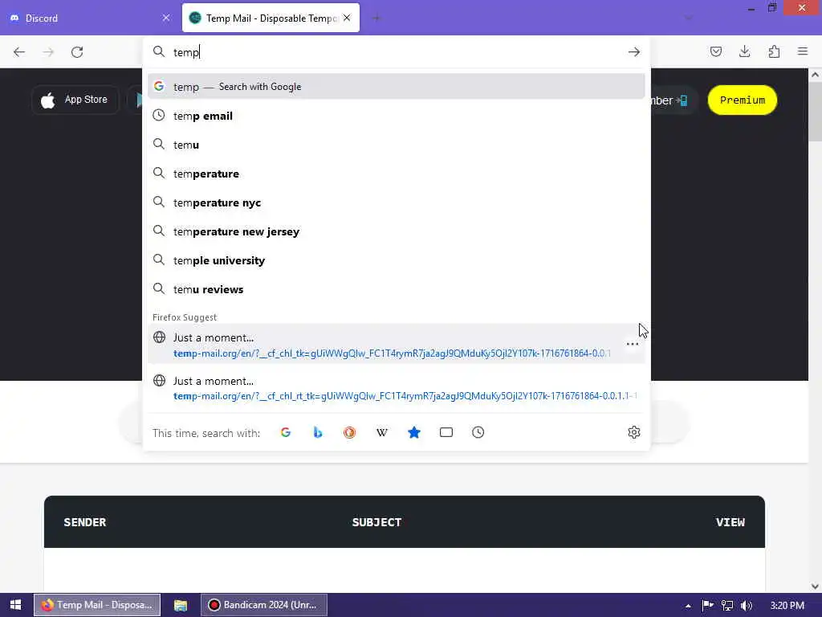
Task: Select the 'temp email' history suggestion
Action: (397, 116)
